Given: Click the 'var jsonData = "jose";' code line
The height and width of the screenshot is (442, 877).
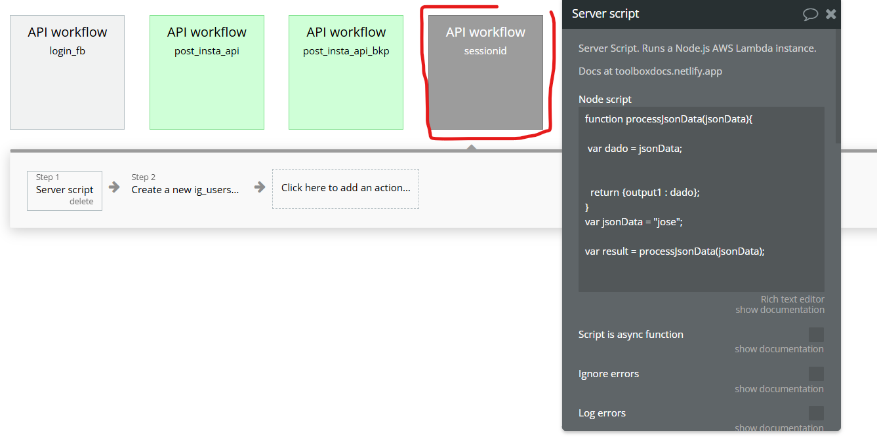Looking at the screenshot, I should coord(634,222).
